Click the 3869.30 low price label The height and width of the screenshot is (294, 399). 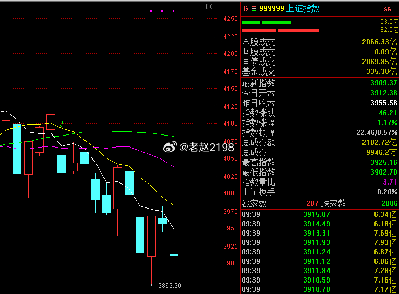tap(170, 286)
